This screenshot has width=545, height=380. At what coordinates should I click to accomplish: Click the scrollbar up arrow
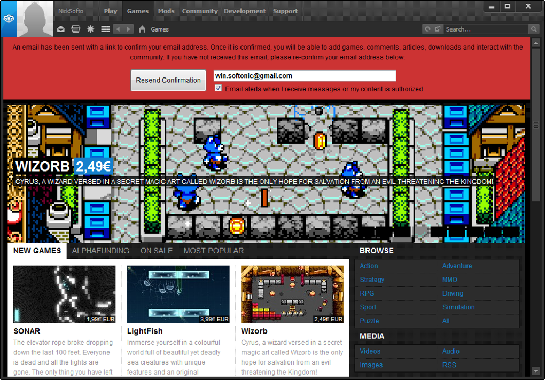point(536,43)
